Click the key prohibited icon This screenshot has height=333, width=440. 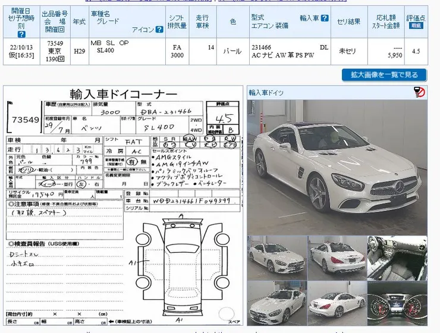click(419, 92)
